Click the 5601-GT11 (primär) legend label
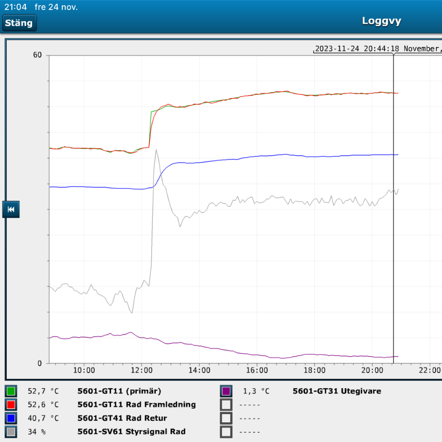 point(119,391)
